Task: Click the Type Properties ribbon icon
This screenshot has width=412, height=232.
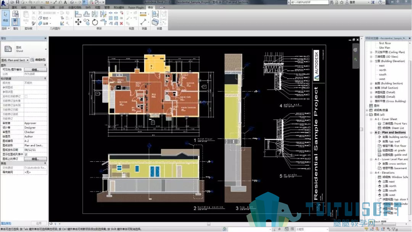Action: [15, 14]
